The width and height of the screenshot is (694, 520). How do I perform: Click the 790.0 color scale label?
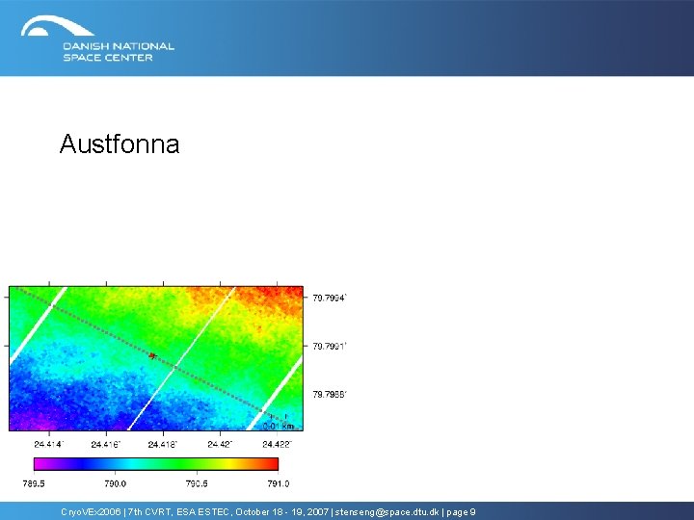[x=115, y=483]
